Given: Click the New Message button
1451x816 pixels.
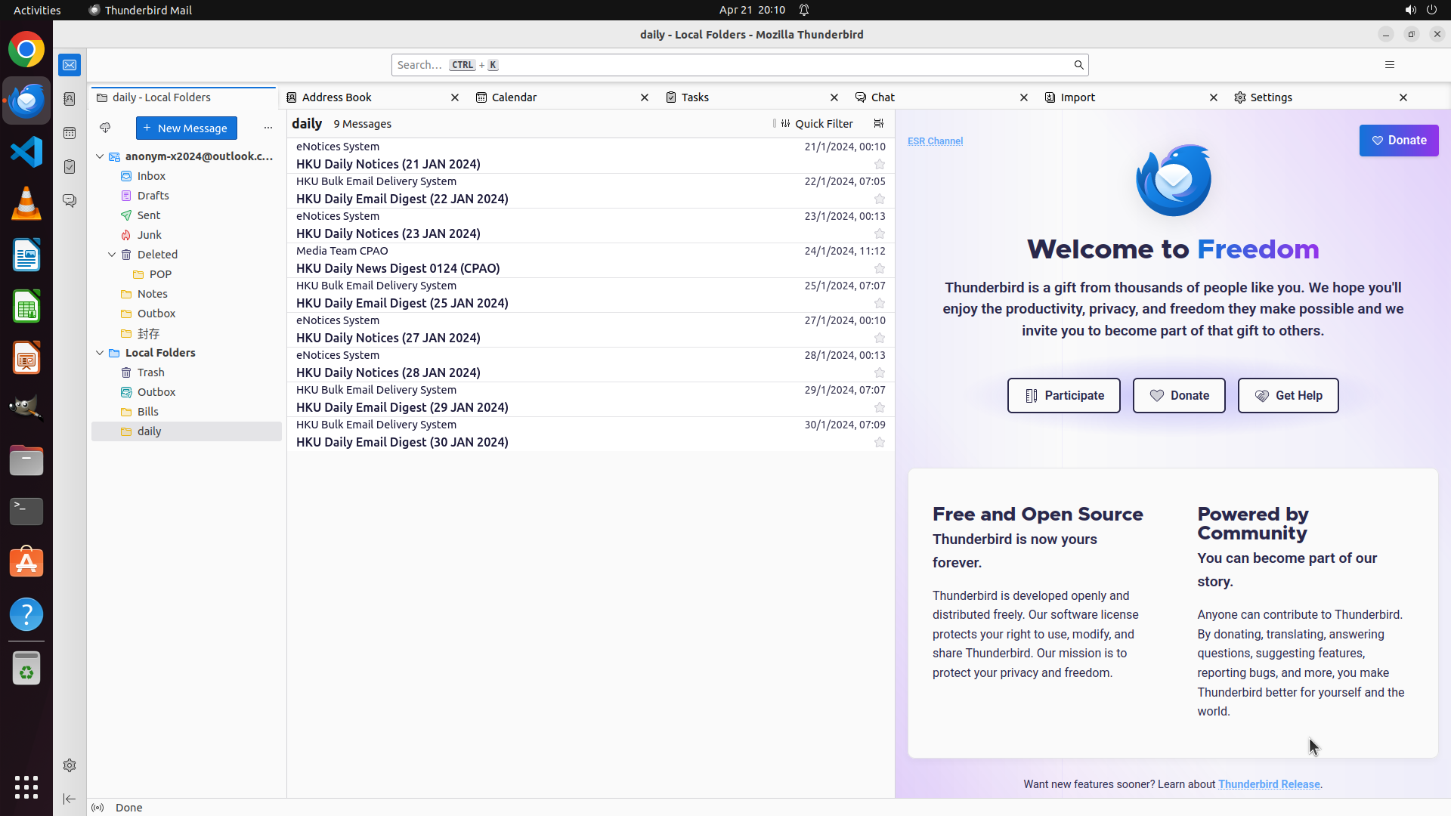Looking at the screenshot, I should coord(186,128).
